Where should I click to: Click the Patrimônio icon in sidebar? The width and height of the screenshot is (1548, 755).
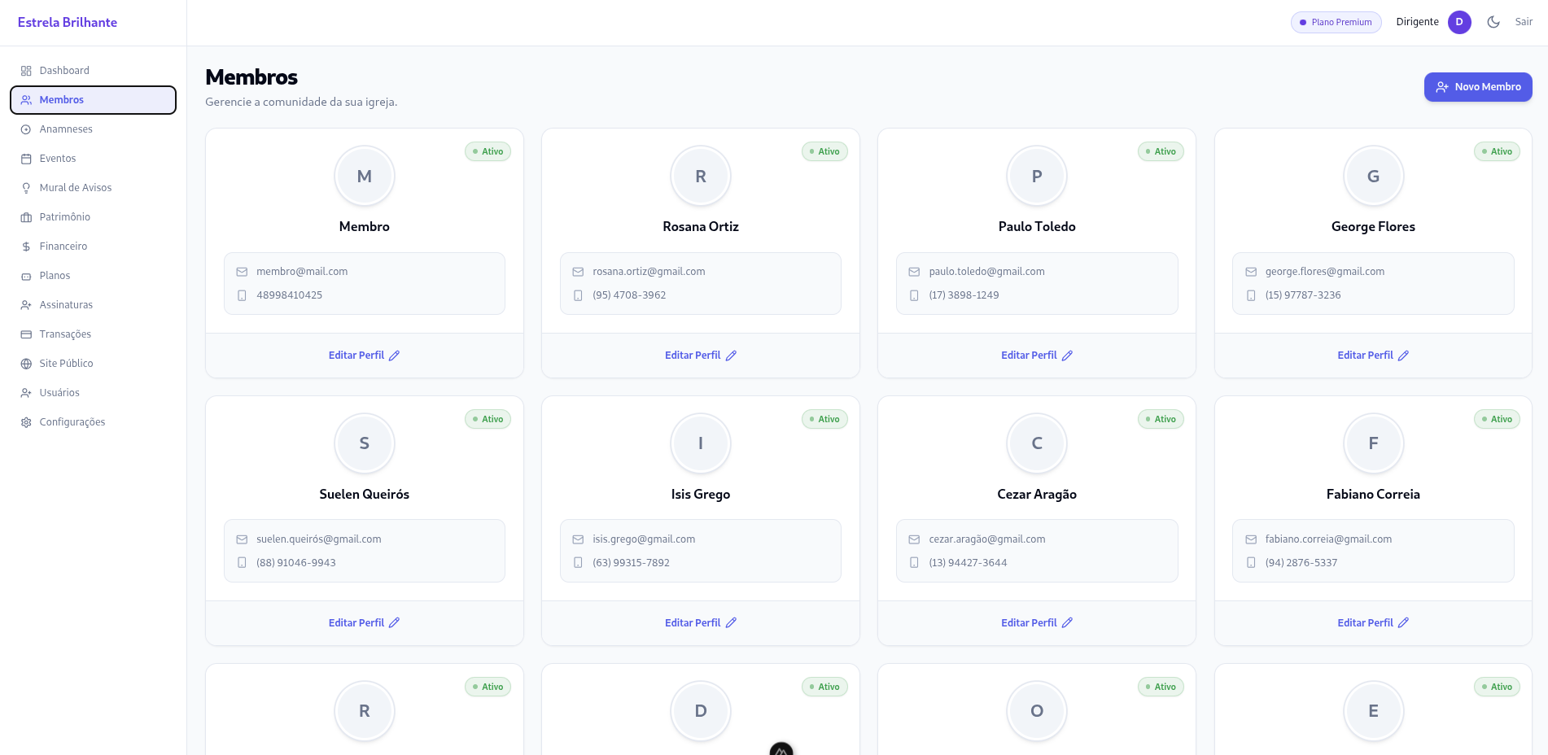26,217
